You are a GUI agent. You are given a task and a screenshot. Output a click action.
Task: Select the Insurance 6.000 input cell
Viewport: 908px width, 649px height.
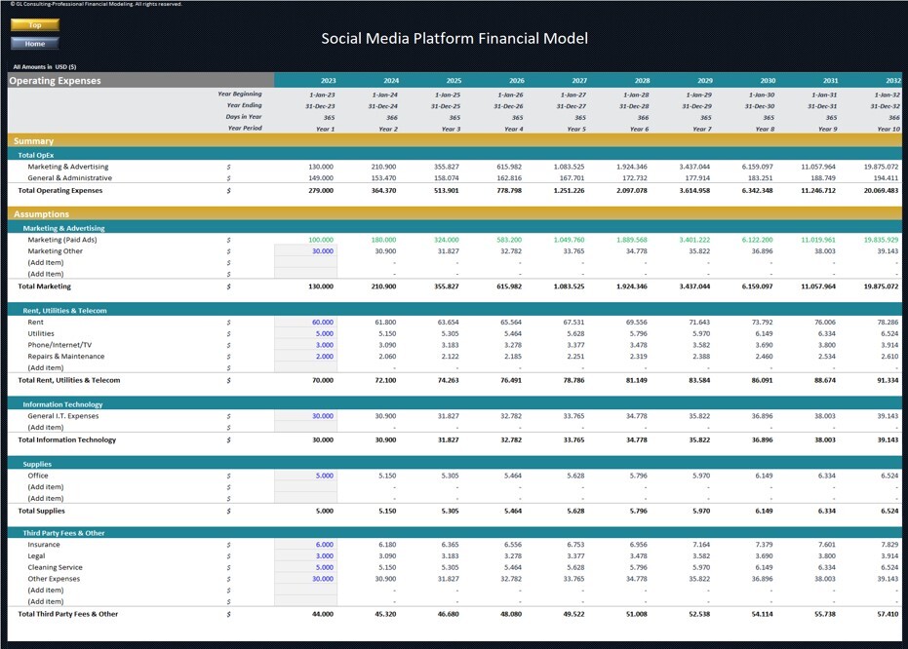pos(305,545)
